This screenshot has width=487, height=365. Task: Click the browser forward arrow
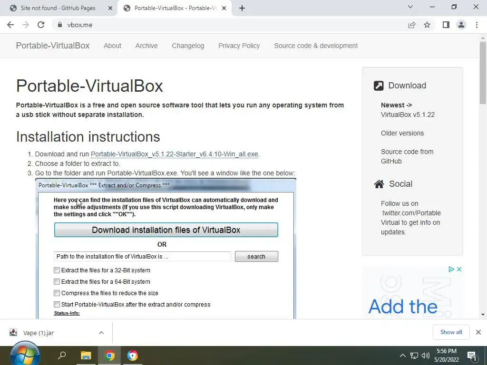26,25
